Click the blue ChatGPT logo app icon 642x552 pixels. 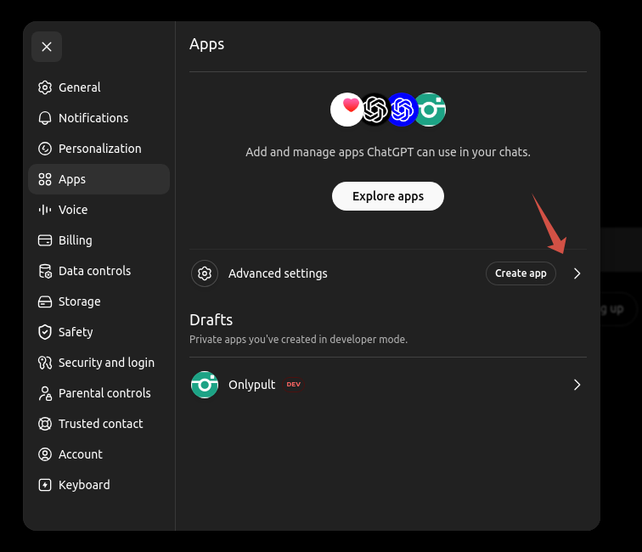pos(402,110)
